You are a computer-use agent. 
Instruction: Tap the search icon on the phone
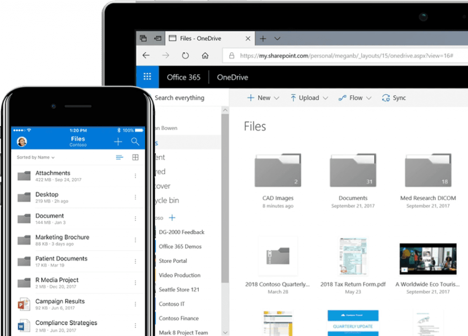pyautogui.click(x=135, y=142)
